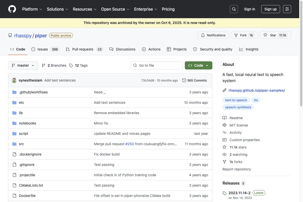Open the notebooks folder
This screenshot has width=303, height=202.
(28, 123)
